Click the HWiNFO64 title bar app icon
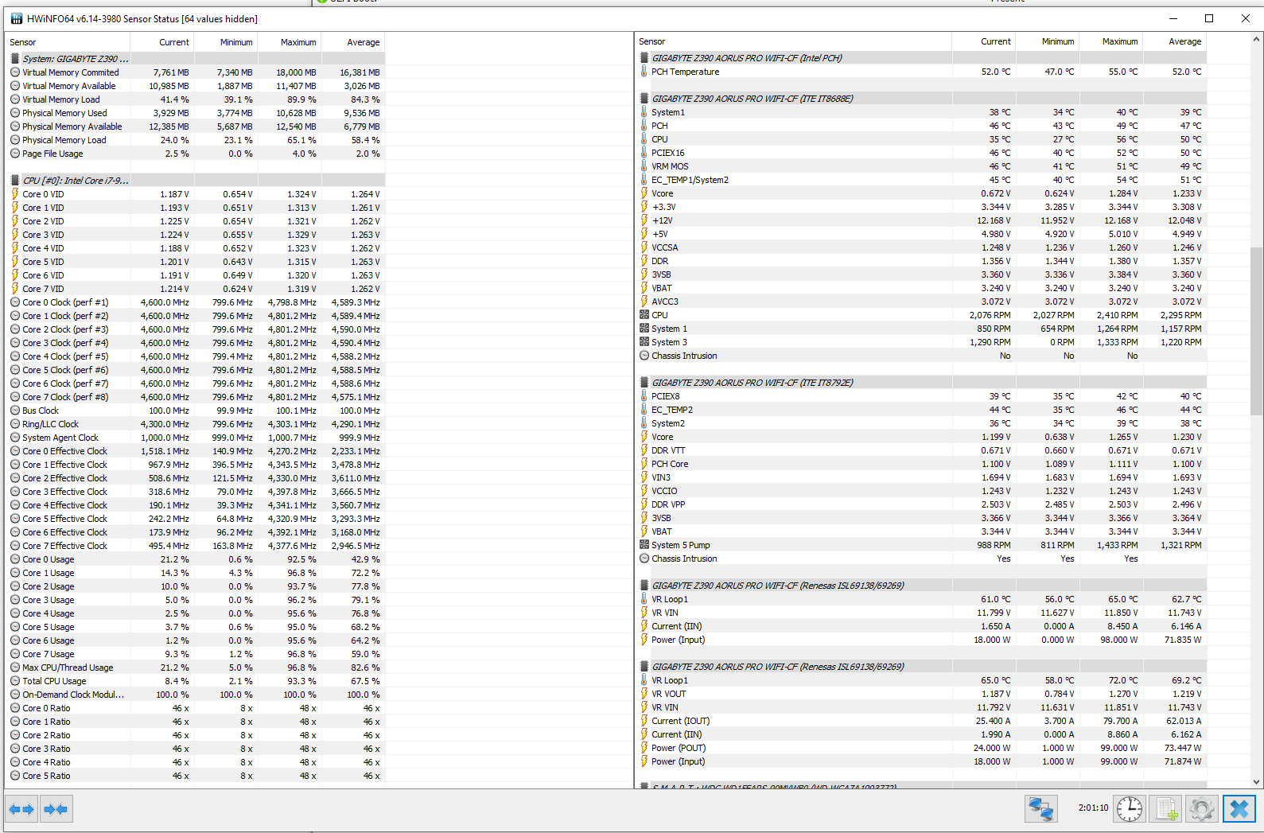 point(17,18)
